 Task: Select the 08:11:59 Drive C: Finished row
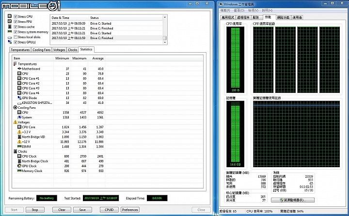pyautogui.click(x=107, y=38)
